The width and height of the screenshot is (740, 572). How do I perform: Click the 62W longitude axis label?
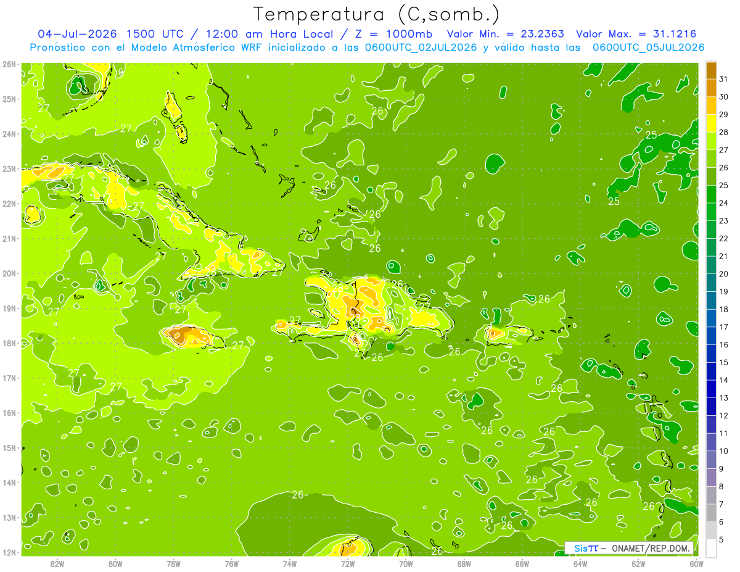[x=638, y=564]
